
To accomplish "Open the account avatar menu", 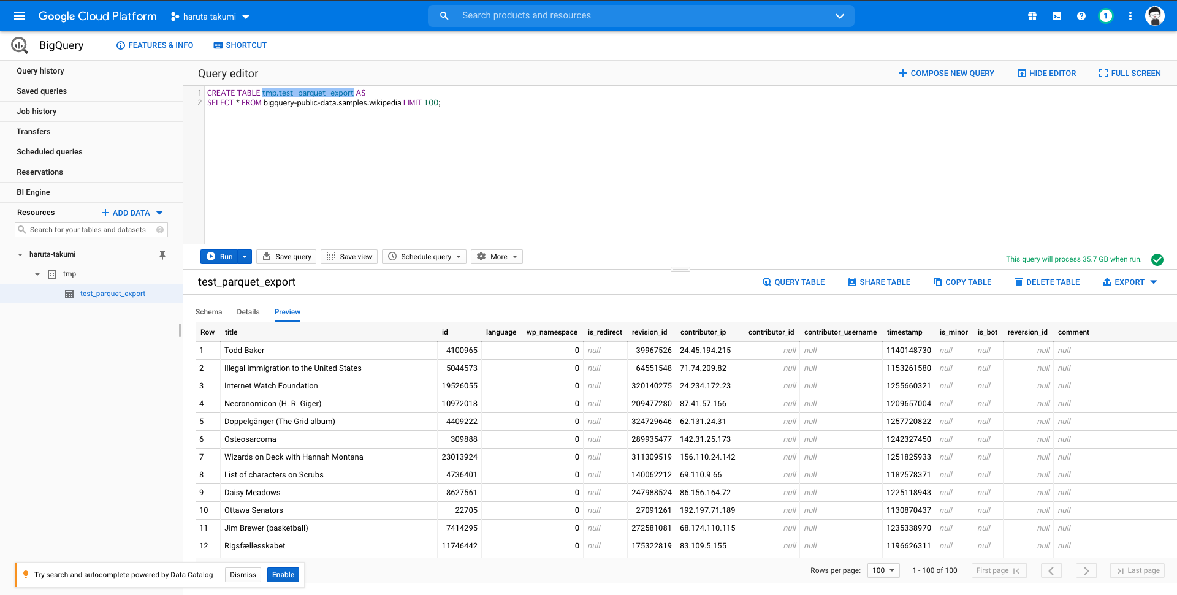I will click(x=1155, y=15).
